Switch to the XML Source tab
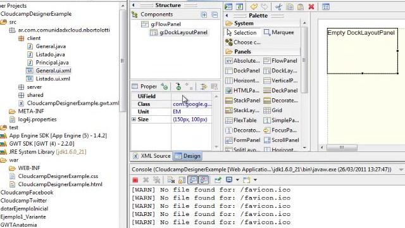Viewport: 405px width, 228px height. tap(152, 156)
